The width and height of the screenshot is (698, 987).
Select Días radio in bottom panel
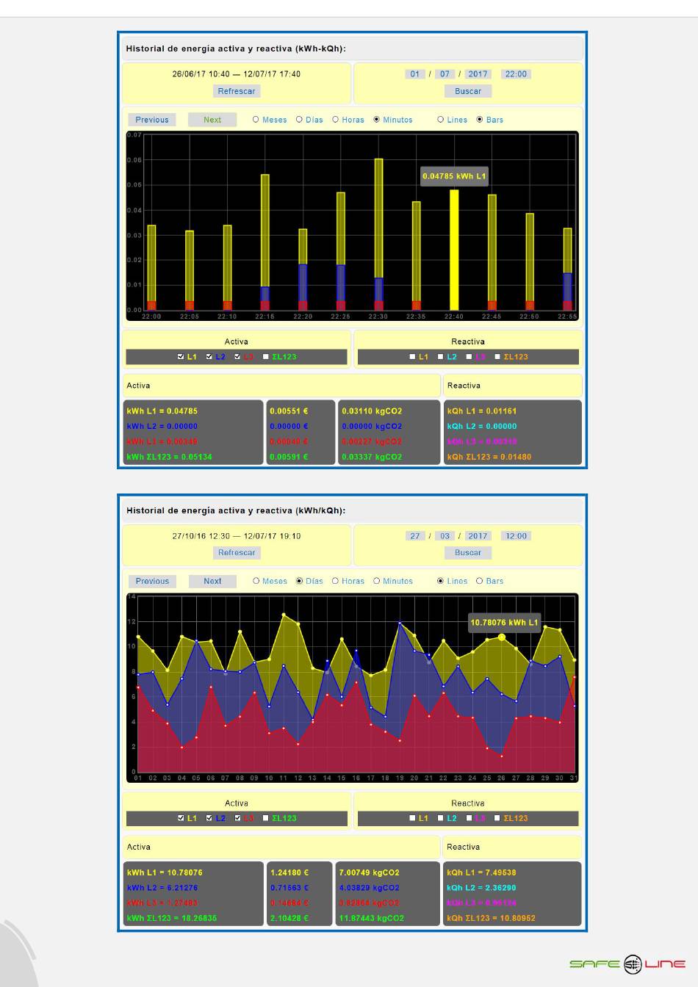click(299, 581)
